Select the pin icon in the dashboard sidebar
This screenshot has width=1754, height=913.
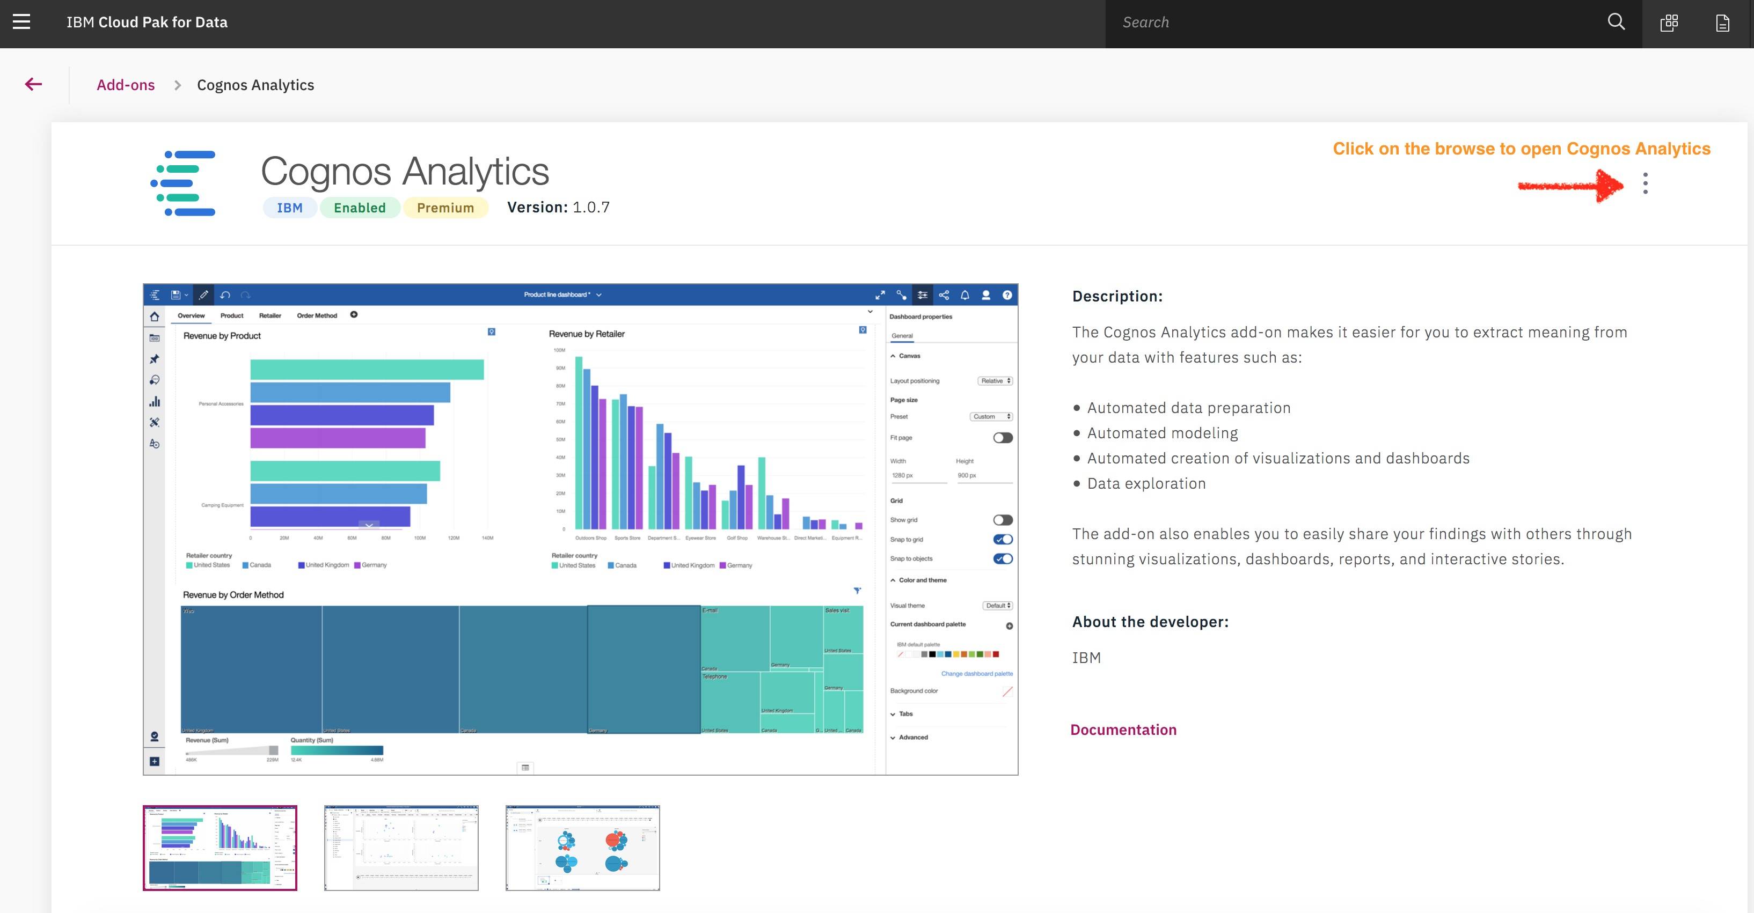(155, 358)
